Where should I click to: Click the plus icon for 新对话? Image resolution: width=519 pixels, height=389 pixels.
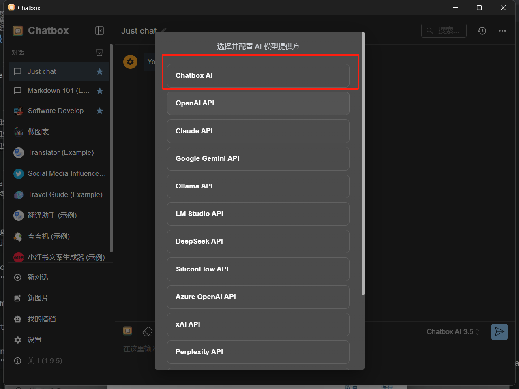(x=17, y=278)
